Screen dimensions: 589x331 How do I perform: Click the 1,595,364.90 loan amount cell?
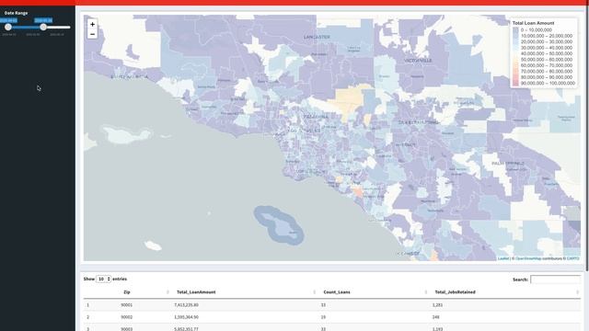coord(186,317)
